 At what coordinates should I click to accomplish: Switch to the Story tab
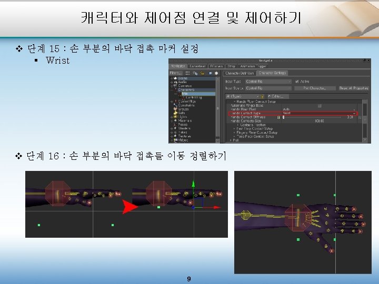tap(231, 66)
